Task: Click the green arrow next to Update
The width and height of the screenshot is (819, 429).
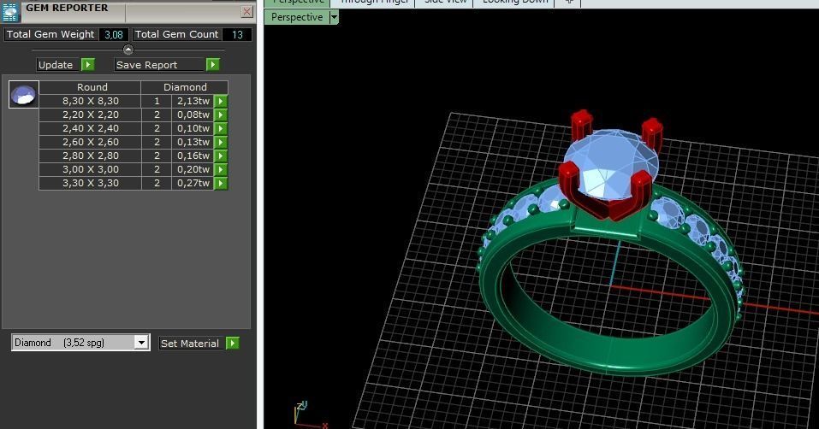Action: (x=88, y=65)
